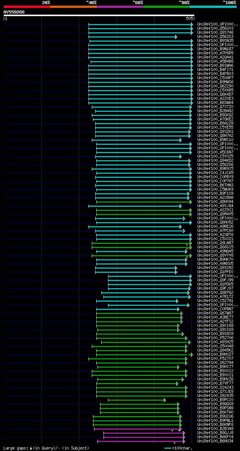This screenshot has width=240, height=451.
Task: Click the green alignment bar for UniRef100_B9HXZ7
Action: 145,355
